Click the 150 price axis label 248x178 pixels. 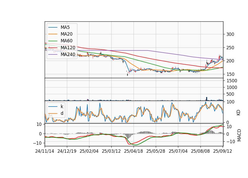pyautogui.click(x=230, y=74)
